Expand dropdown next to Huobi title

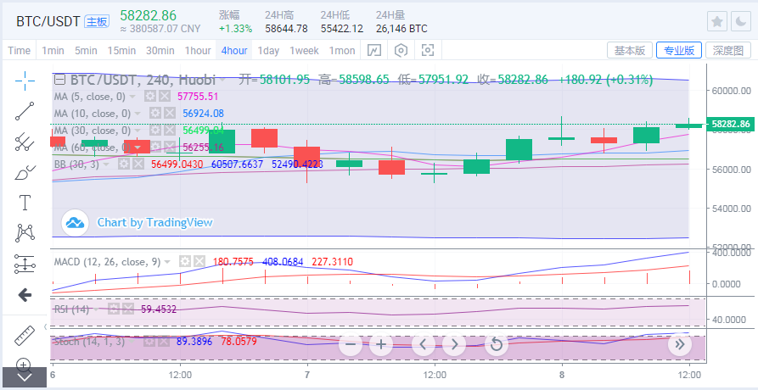click(222, 81)
